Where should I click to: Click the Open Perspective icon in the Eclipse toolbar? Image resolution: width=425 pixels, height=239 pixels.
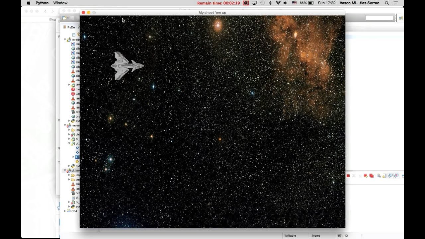click(x=401, y=18)
